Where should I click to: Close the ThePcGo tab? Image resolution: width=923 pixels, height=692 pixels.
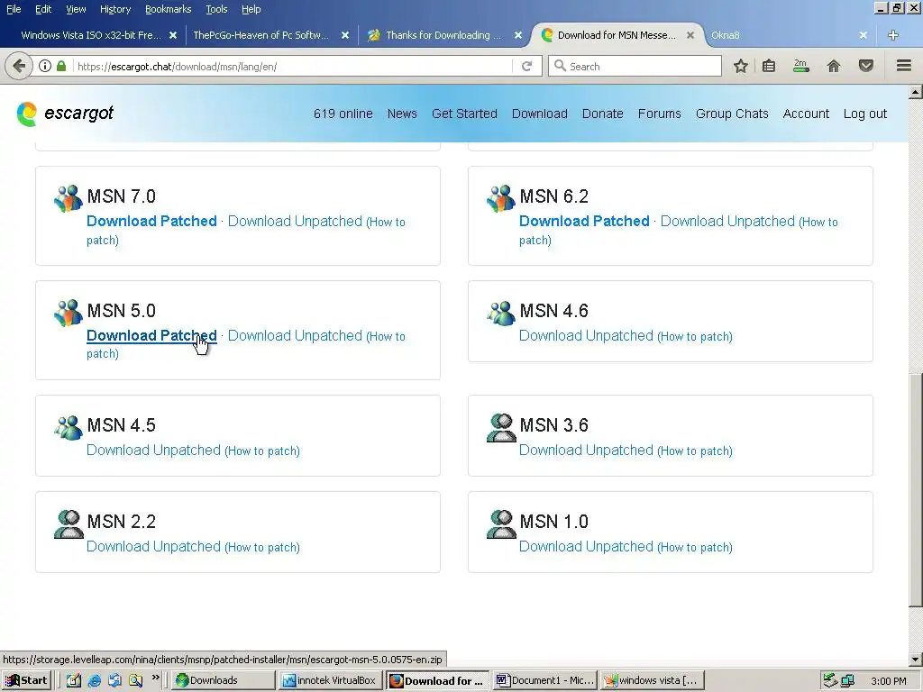click(345, 35)
